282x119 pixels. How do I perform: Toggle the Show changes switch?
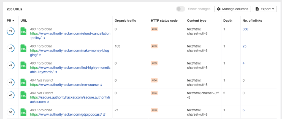(x=181, y=9)
